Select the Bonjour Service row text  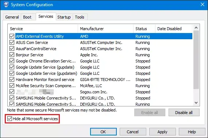click(30, 55)
